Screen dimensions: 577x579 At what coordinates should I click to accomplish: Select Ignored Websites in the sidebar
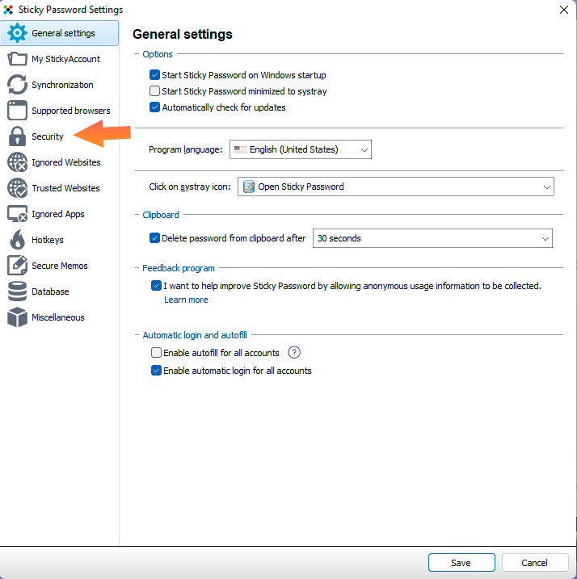[60, 162]
